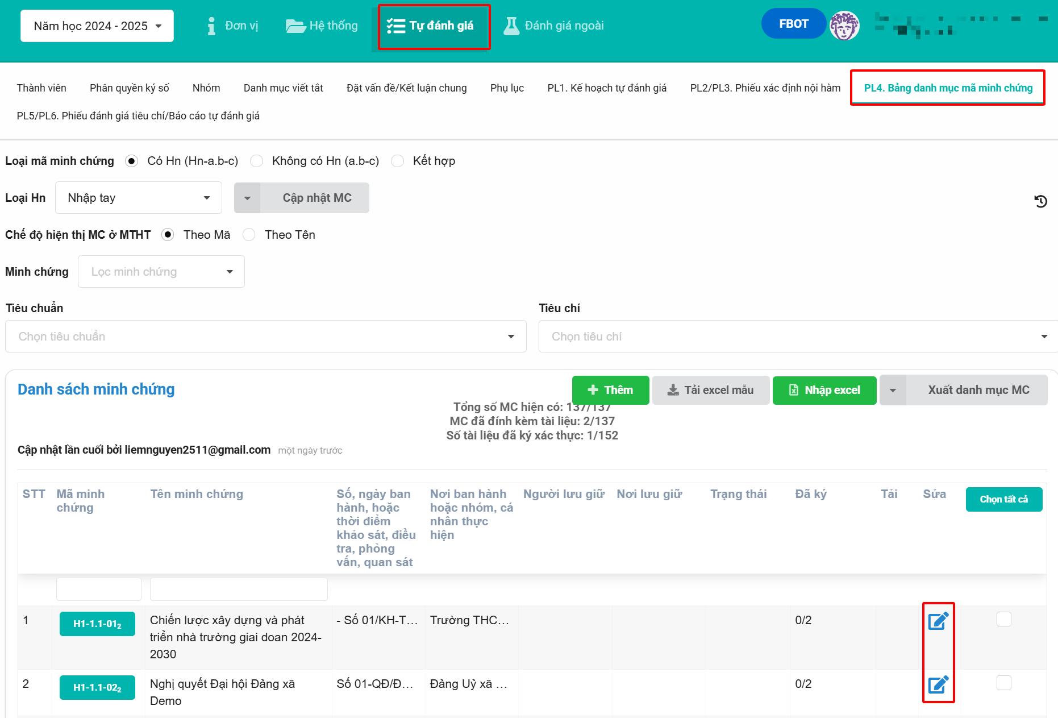The height and width of the screenshot is (718, 1058).
Task: Switch to the Danh mục viết tắt tab
Action: (283, 88)
